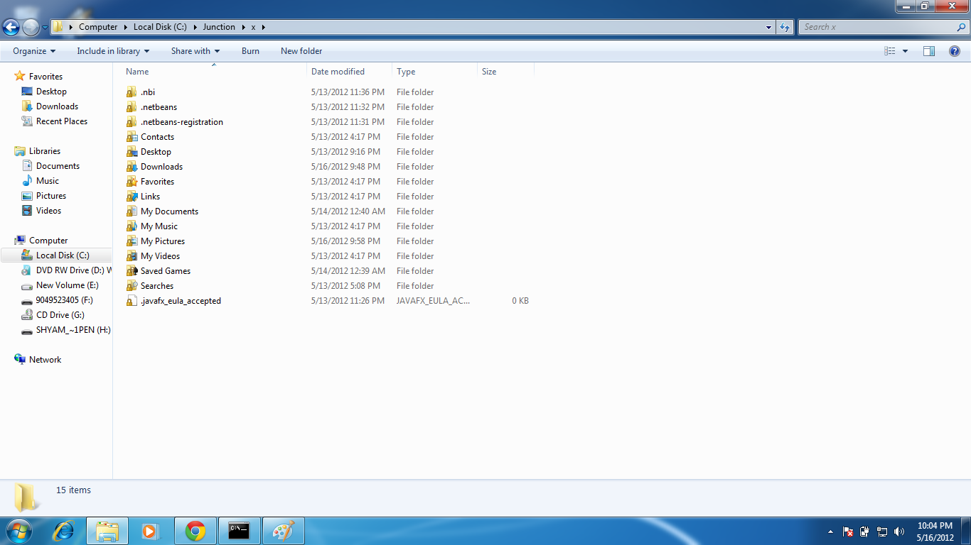This screenshot has width=971, height=545.
Task: Open Google Chrome from taskbar
Action: pos(195,531)
